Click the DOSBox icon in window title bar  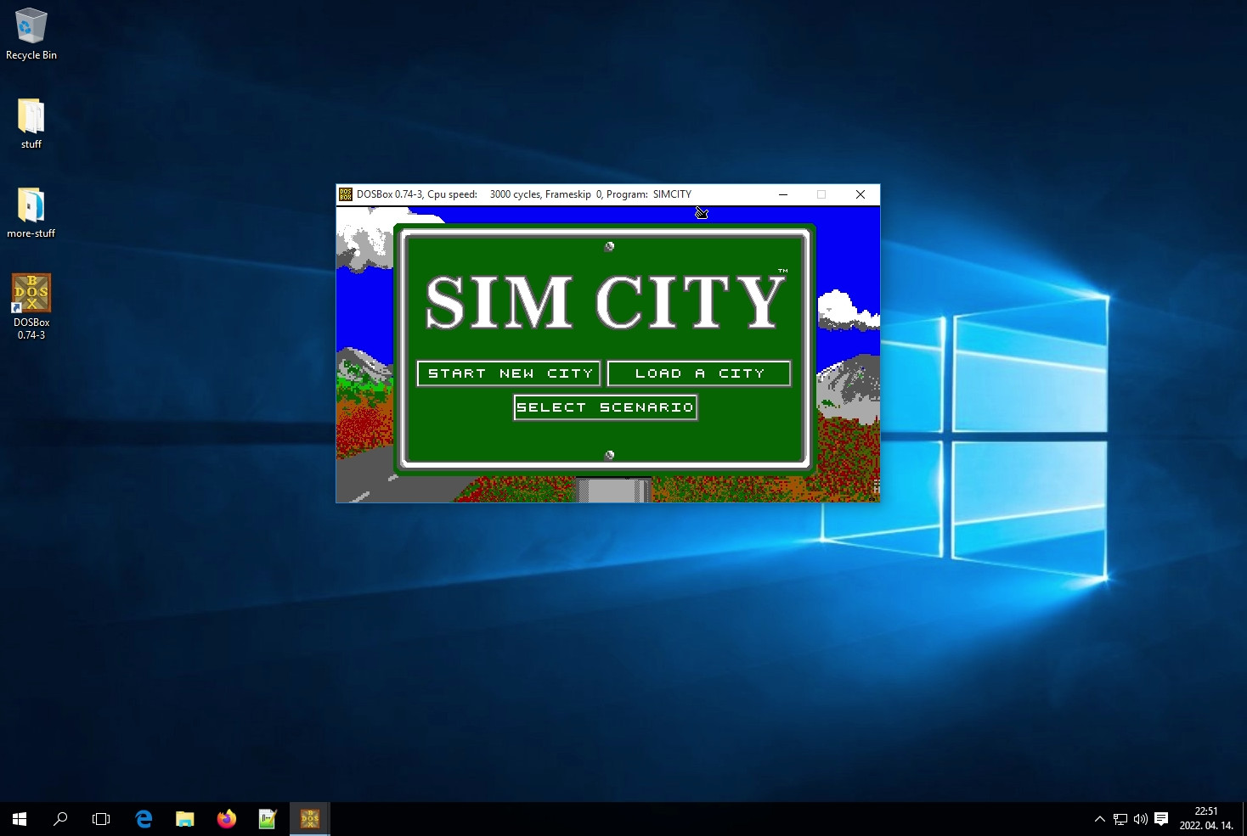pyautogui.click(x=346, y=194)
